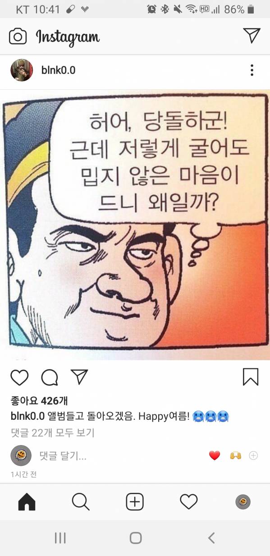
Task: Open the post options three-dot menu
Action: pos(252,70)
